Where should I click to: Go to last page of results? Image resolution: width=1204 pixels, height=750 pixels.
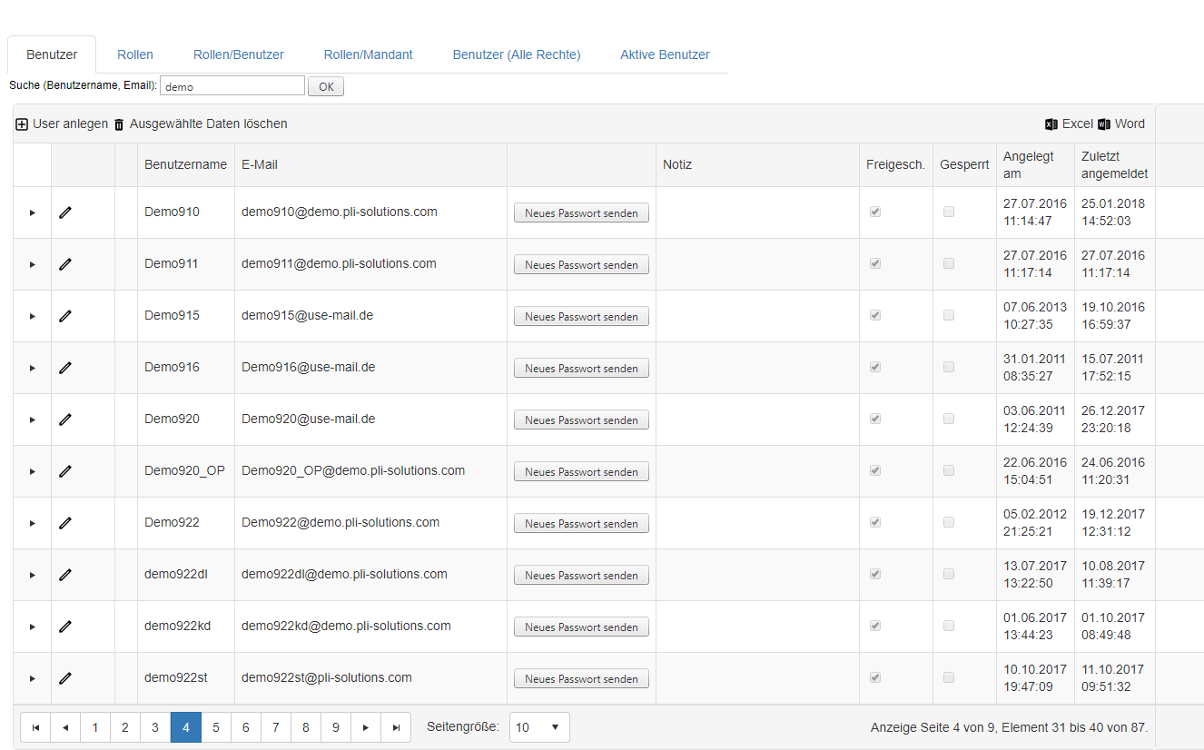coord(396,727)
